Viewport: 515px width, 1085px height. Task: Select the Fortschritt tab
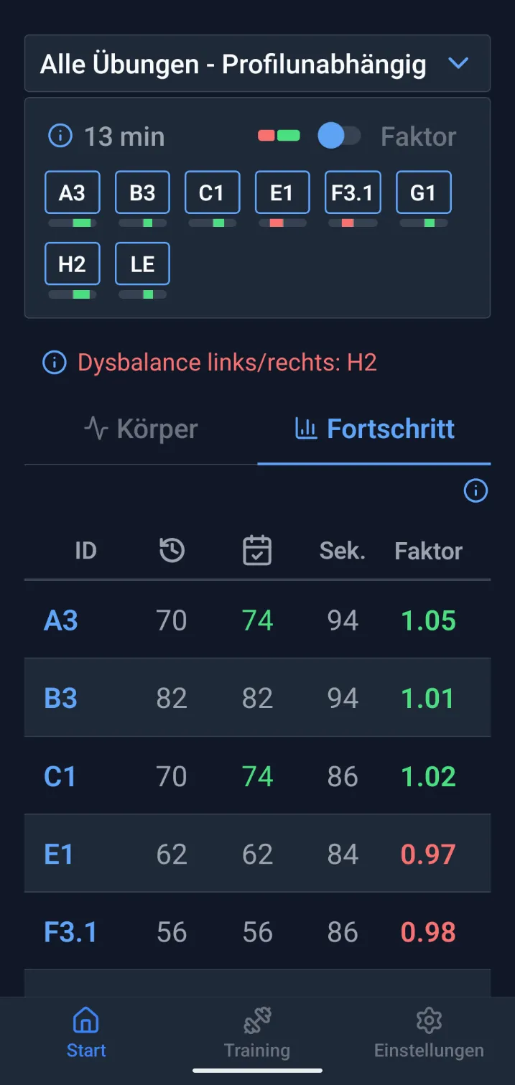374,429
